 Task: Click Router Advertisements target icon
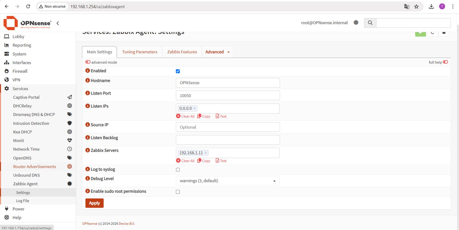(69, 166)
